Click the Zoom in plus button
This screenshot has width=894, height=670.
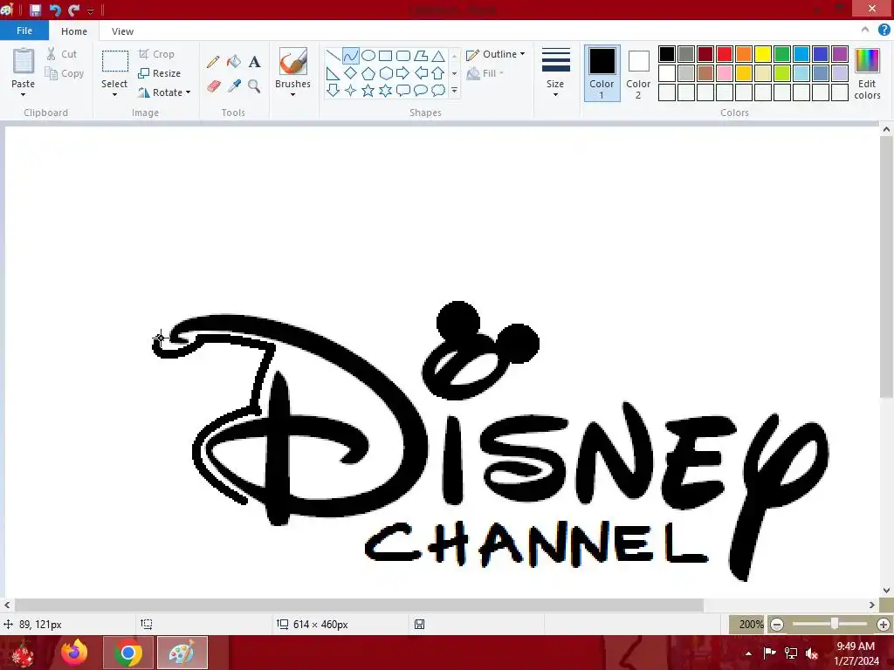coord(884,625)
